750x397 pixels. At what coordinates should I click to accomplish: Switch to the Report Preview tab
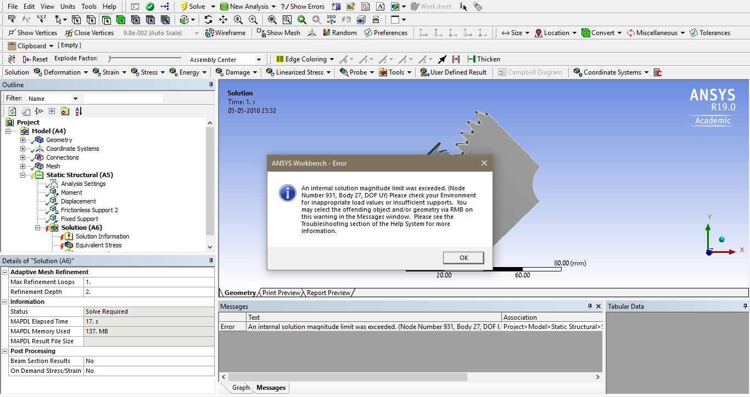328,293
